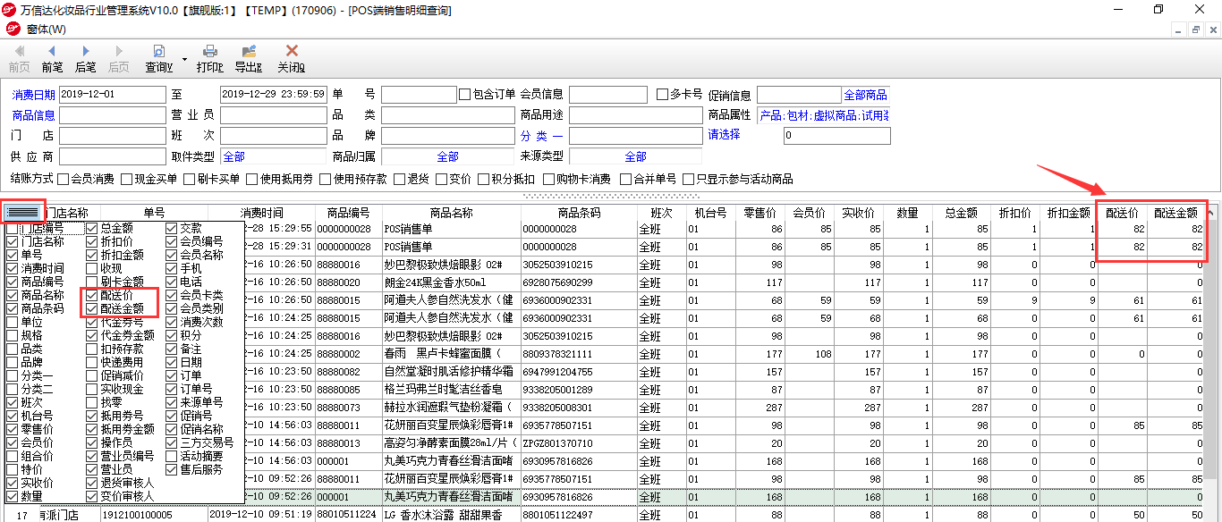Enable 刷卡买单 payment filter

click(x=189, y=179)
